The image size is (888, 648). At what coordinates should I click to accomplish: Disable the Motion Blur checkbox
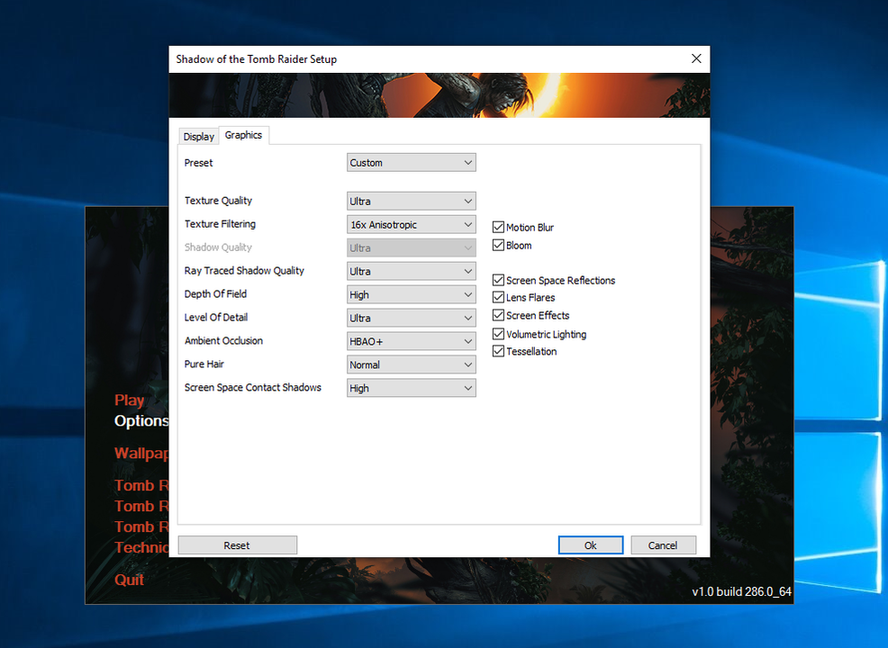click(x=498, y=227)
